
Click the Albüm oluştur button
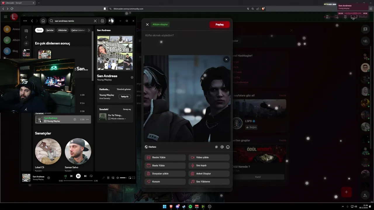tap(160, 24)
